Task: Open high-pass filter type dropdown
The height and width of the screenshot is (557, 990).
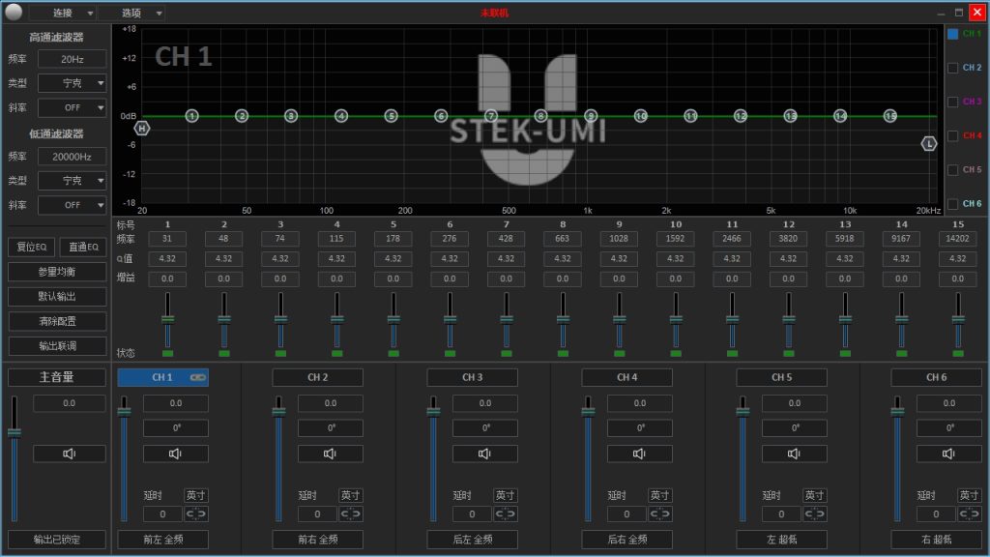Action: (x=72, y=83)
